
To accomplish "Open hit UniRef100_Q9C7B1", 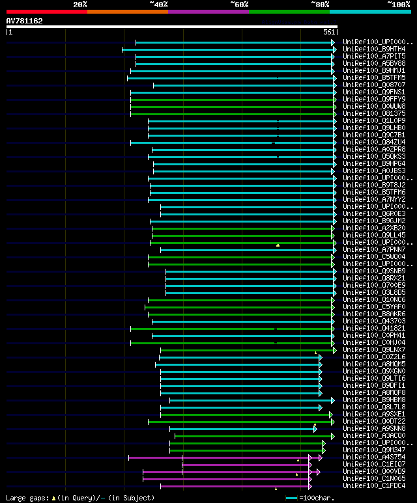I will [374, 135].
